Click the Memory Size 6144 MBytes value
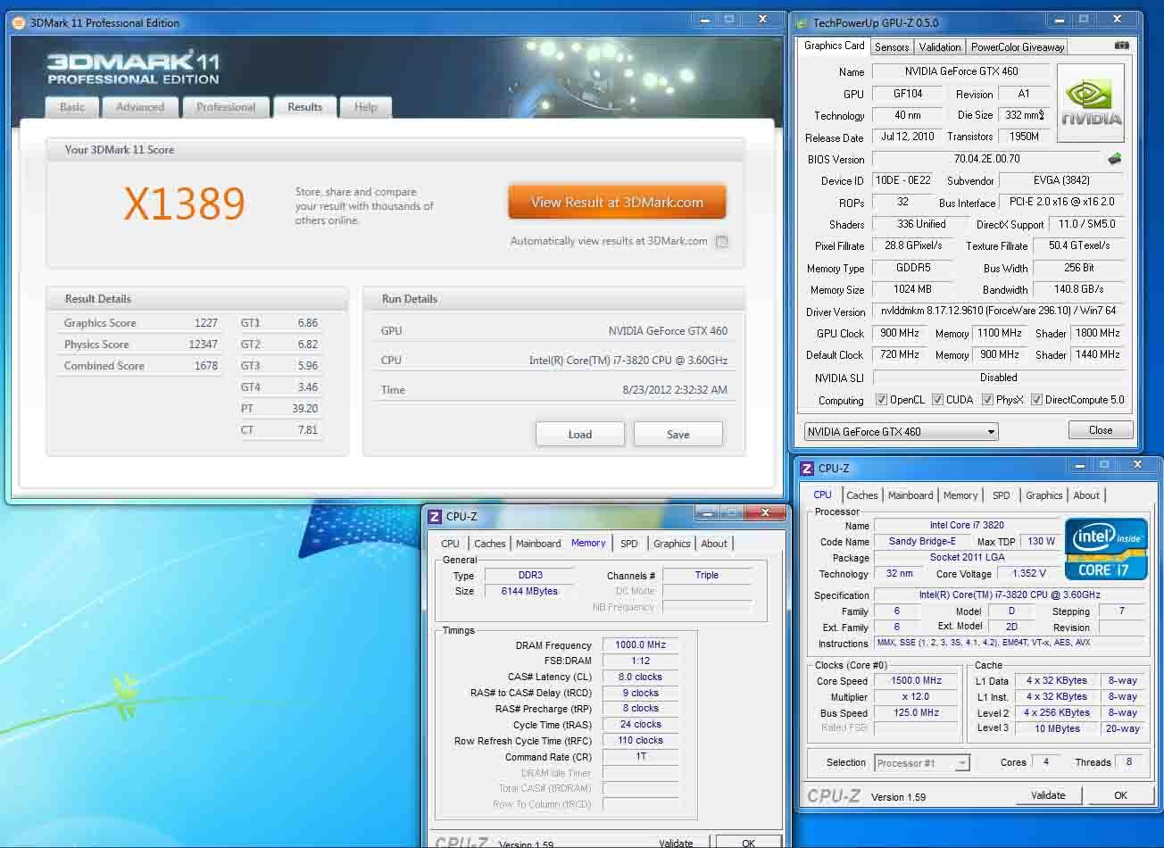Screen dimensions: 1164x848 530,591
